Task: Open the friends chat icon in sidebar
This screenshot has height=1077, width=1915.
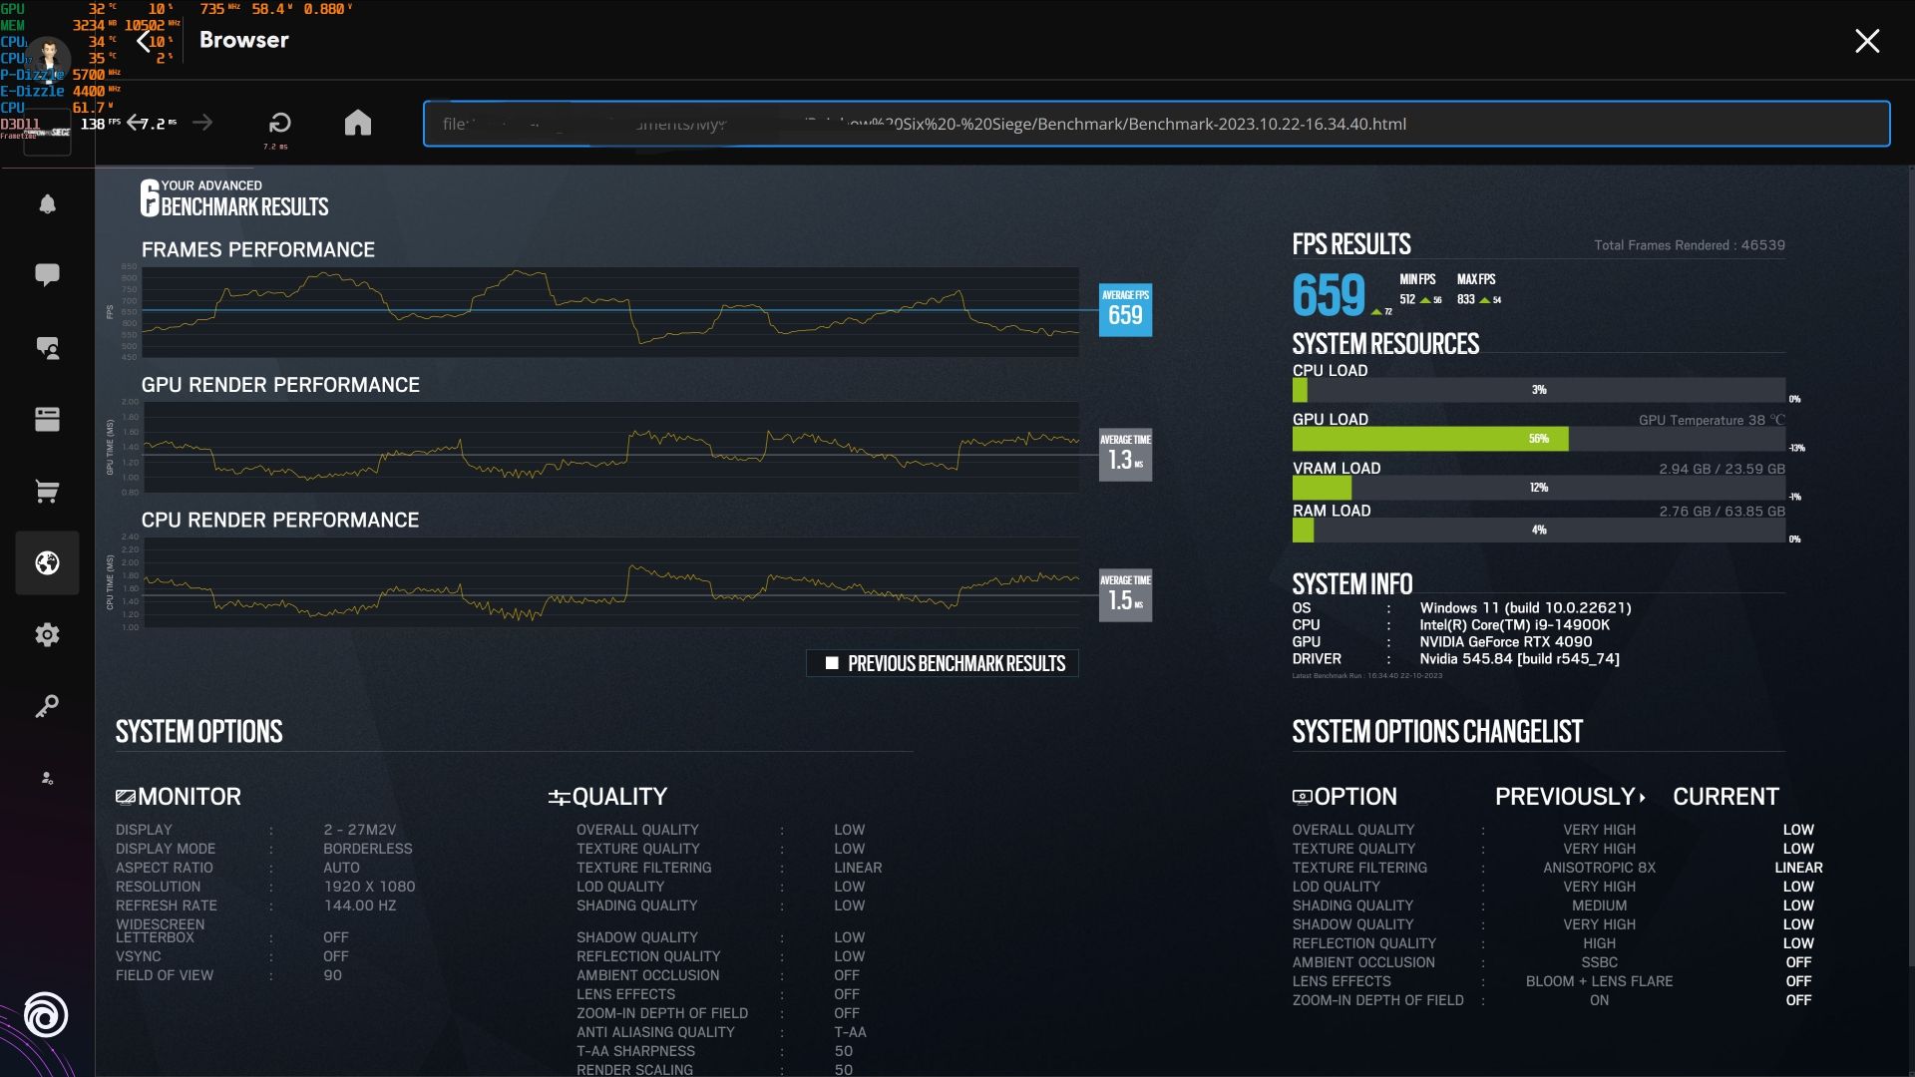Action: pos(47,348)
